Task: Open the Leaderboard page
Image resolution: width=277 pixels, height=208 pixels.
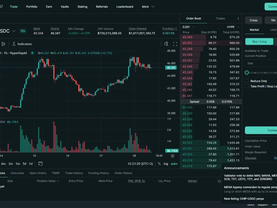Action: [125, 6]
